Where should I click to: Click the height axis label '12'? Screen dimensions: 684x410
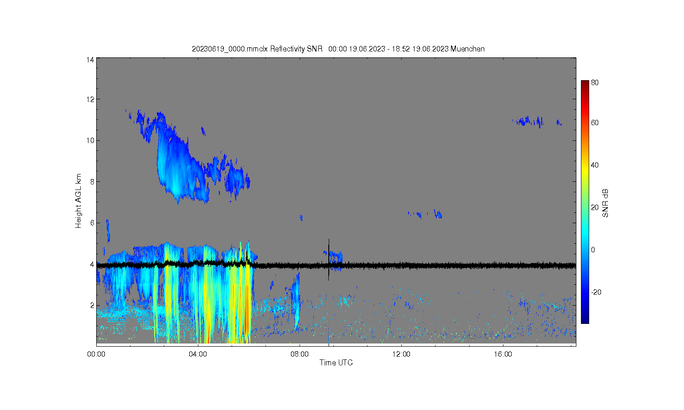(x=90, y=99)
